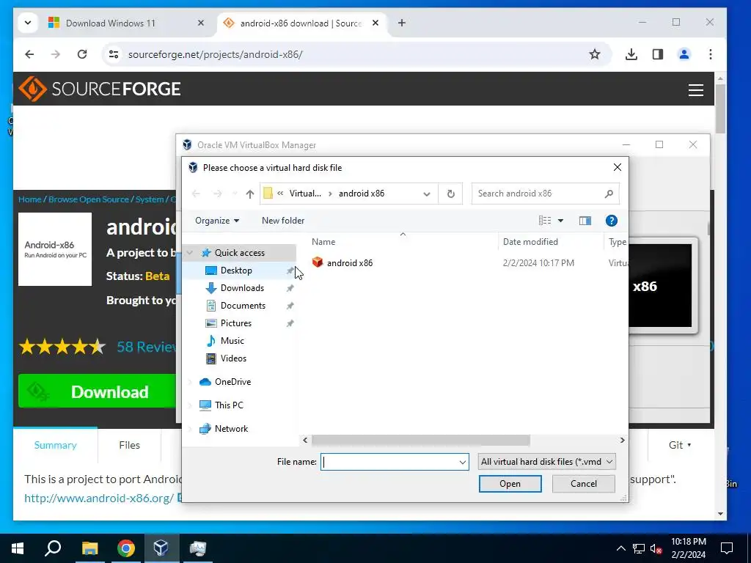Open the notification center icon
Image resolution: width=751 pixels, height=563 pixels.
tap(727, 548)
